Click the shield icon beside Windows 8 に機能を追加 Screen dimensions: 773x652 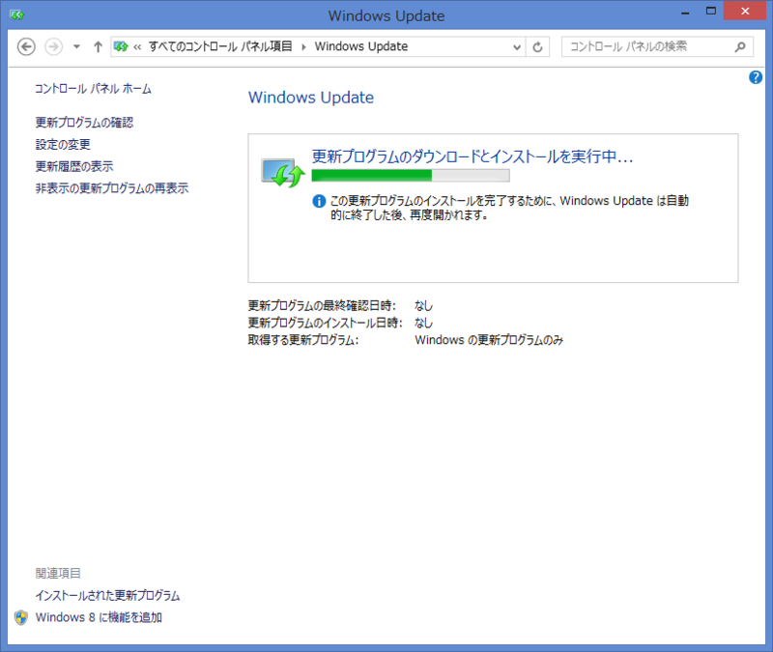(x=21, y=617)
